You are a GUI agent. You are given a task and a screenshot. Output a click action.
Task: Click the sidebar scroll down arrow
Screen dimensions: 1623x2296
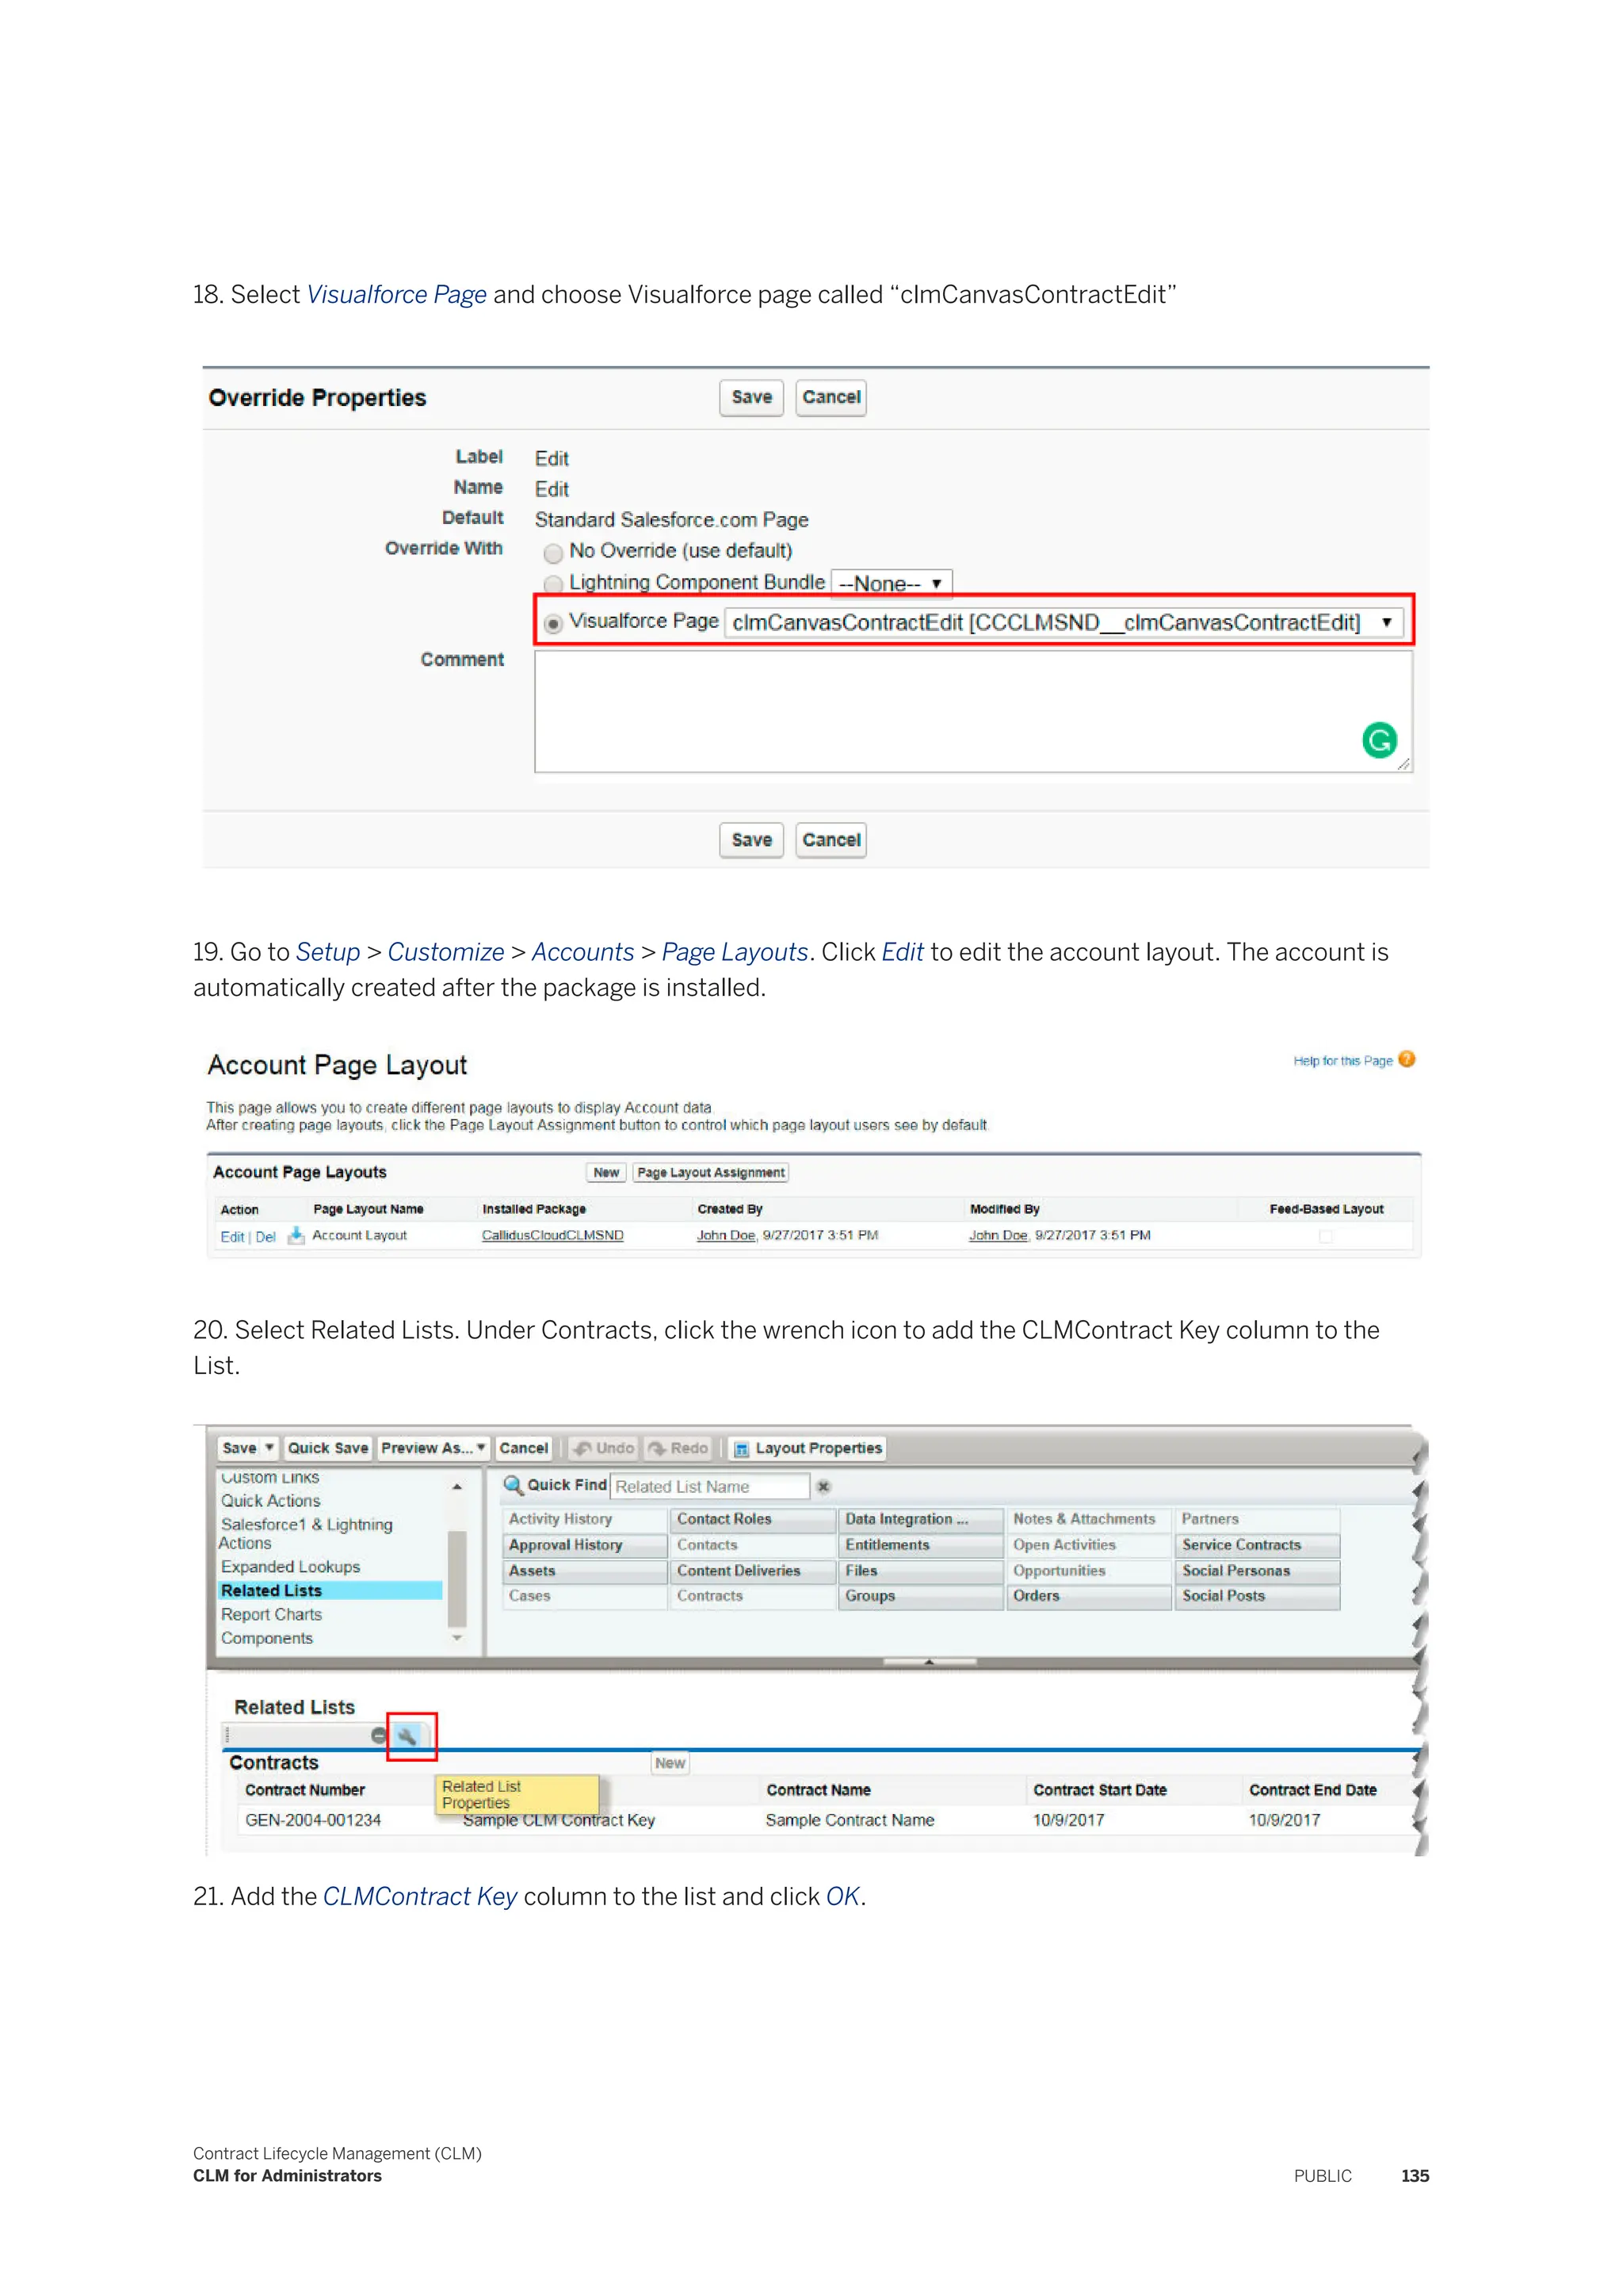point(456,1638)
